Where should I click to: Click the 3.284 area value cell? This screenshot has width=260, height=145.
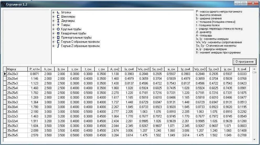[115, 135]
